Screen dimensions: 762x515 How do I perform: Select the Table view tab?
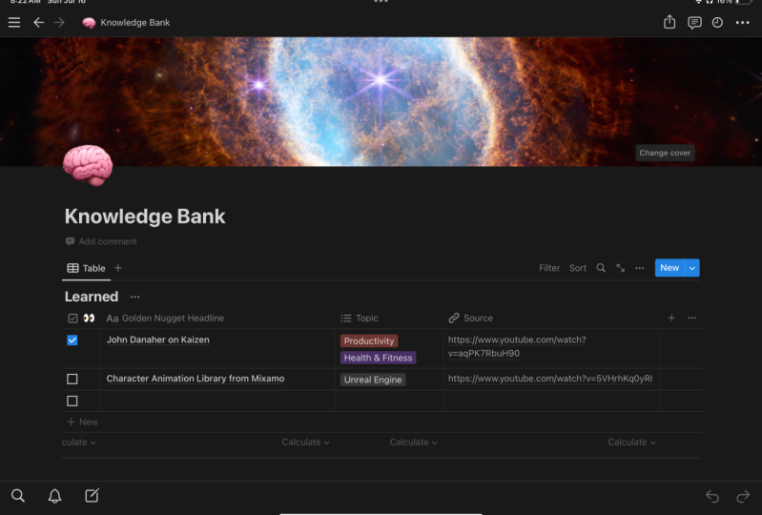(87, 268)
